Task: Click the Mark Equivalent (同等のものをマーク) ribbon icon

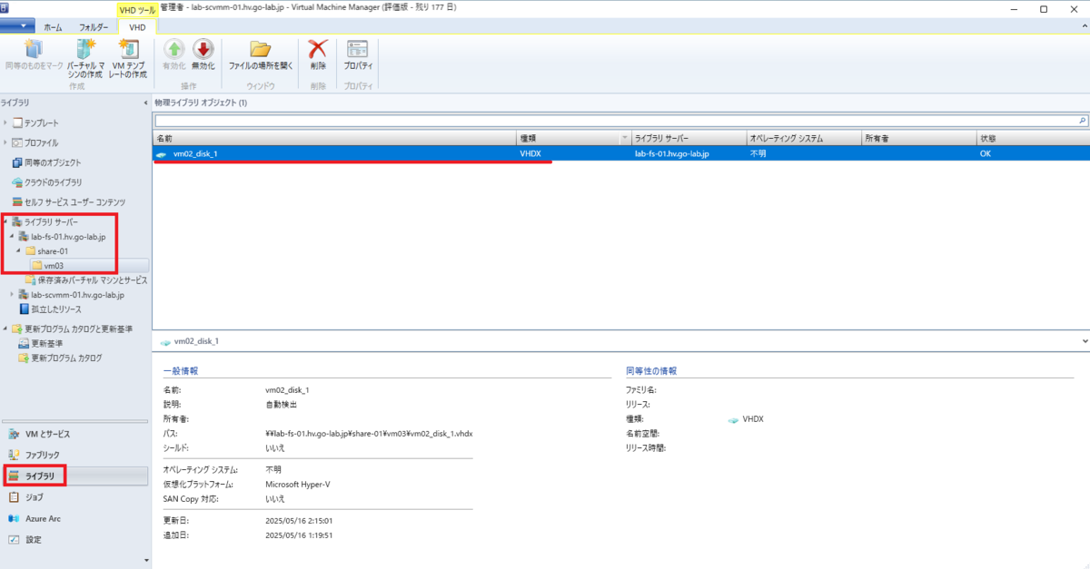Action: tap(34, 49)
